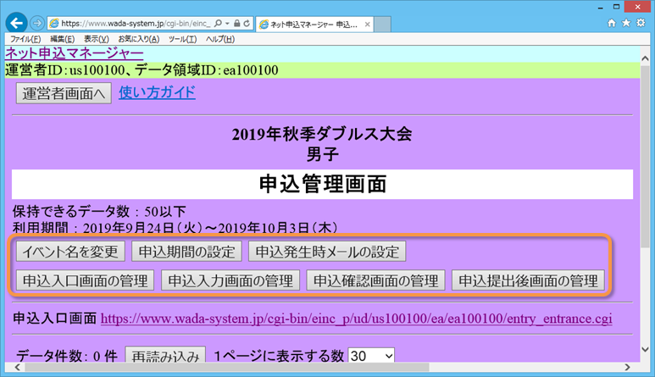Open the ツール(T) menu
The height and width of the screenshot is (377, 655).
pyautogui.click(x=182, y=39)
